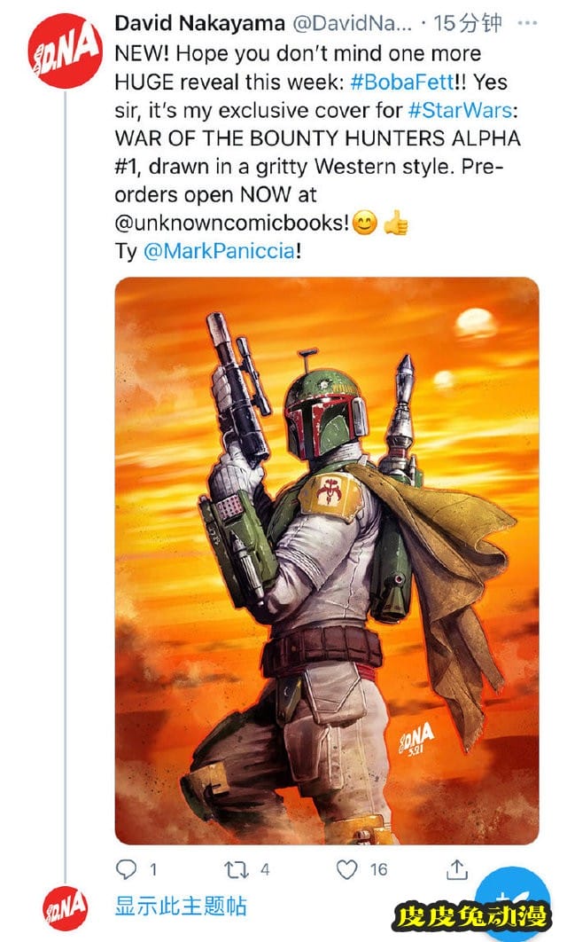The width and height of the screenshot is (567, 942).
Task: Visit the @unknowncomicbooks mention
Action: [232, 221]
